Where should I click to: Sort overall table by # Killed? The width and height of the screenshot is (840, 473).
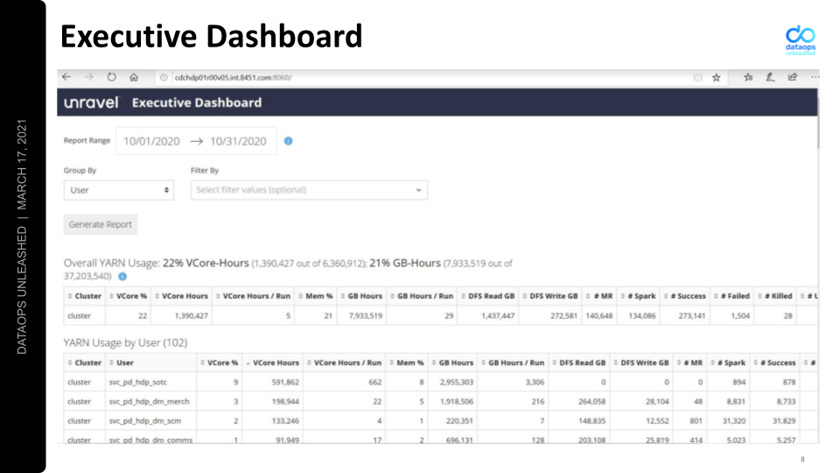pos(775,296)
